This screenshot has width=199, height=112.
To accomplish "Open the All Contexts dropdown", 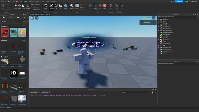I will click(46, 92).
